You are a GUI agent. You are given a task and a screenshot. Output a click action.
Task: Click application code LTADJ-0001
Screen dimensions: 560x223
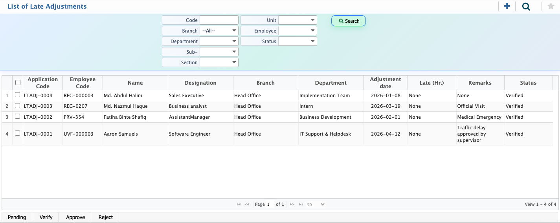tap(38, 134)
